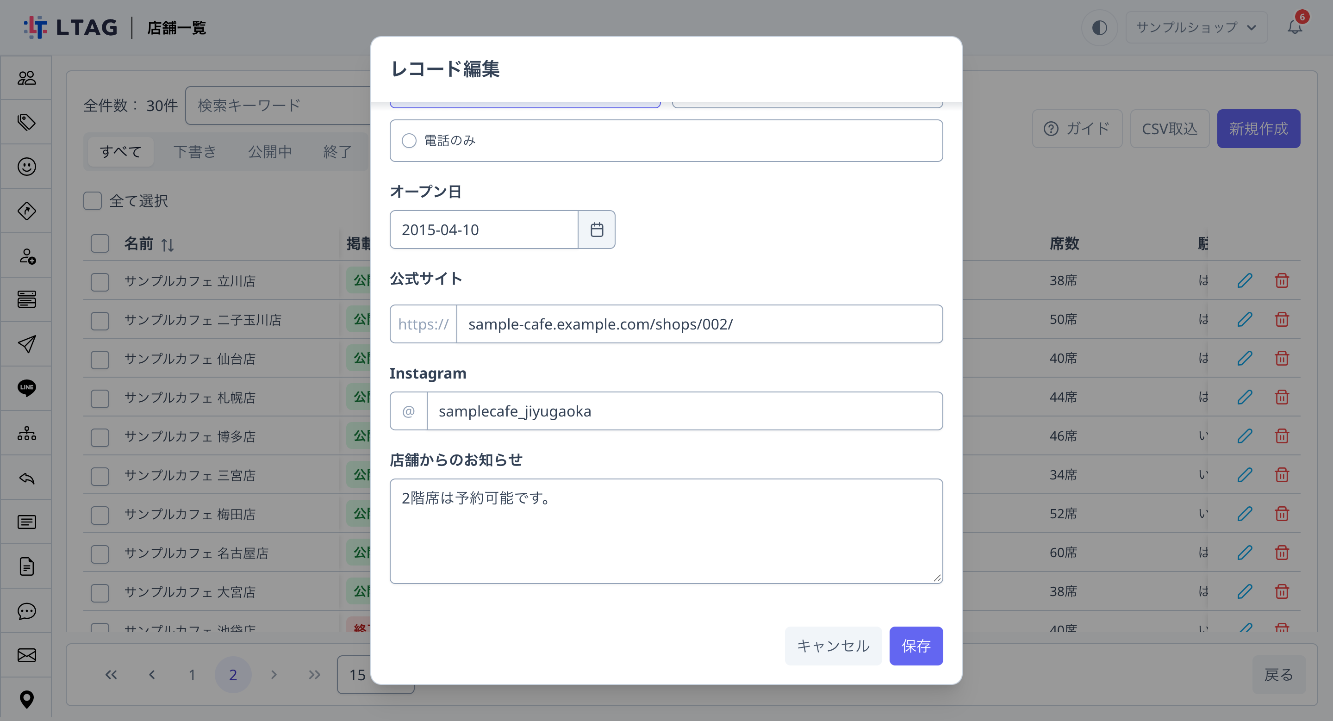Screen dimensions: 1333x721
Task: Open the smiley face sidebar icon
Action: (26, 167)
